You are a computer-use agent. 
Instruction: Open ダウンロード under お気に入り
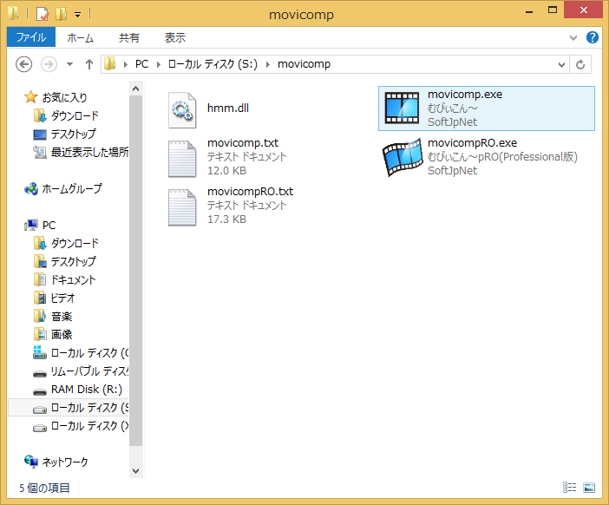tap(75, 115)
